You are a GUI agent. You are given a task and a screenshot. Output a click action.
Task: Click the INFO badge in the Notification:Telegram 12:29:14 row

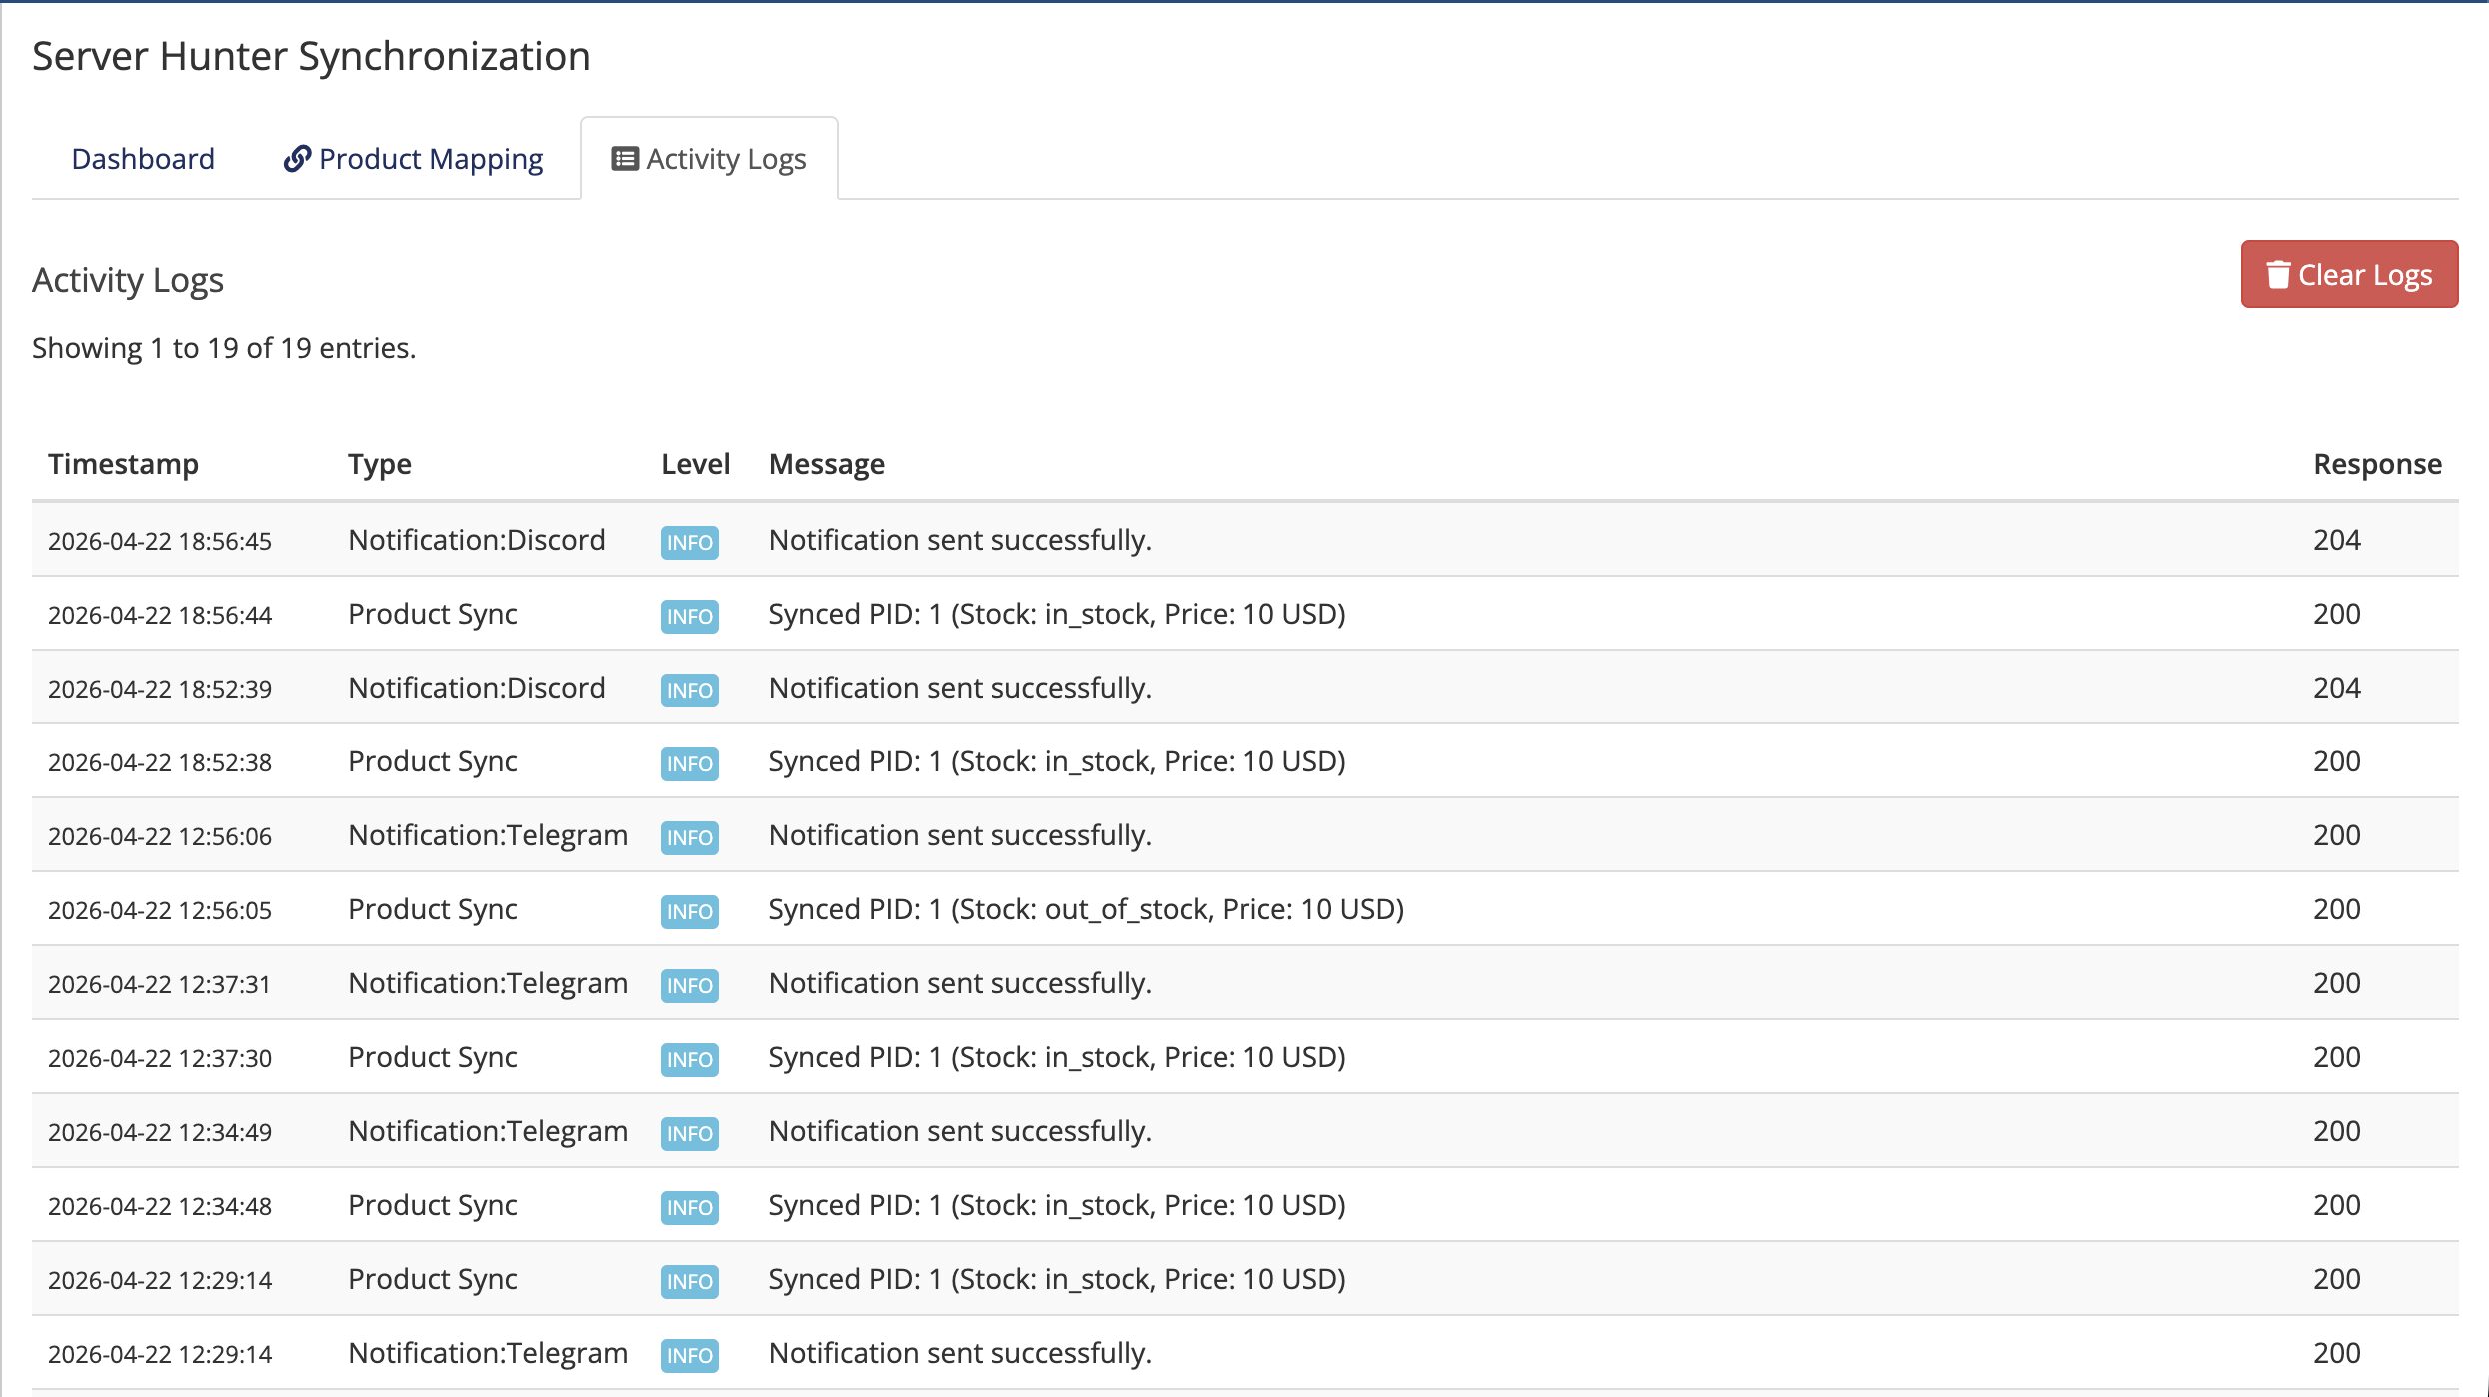click(689, 1355)
